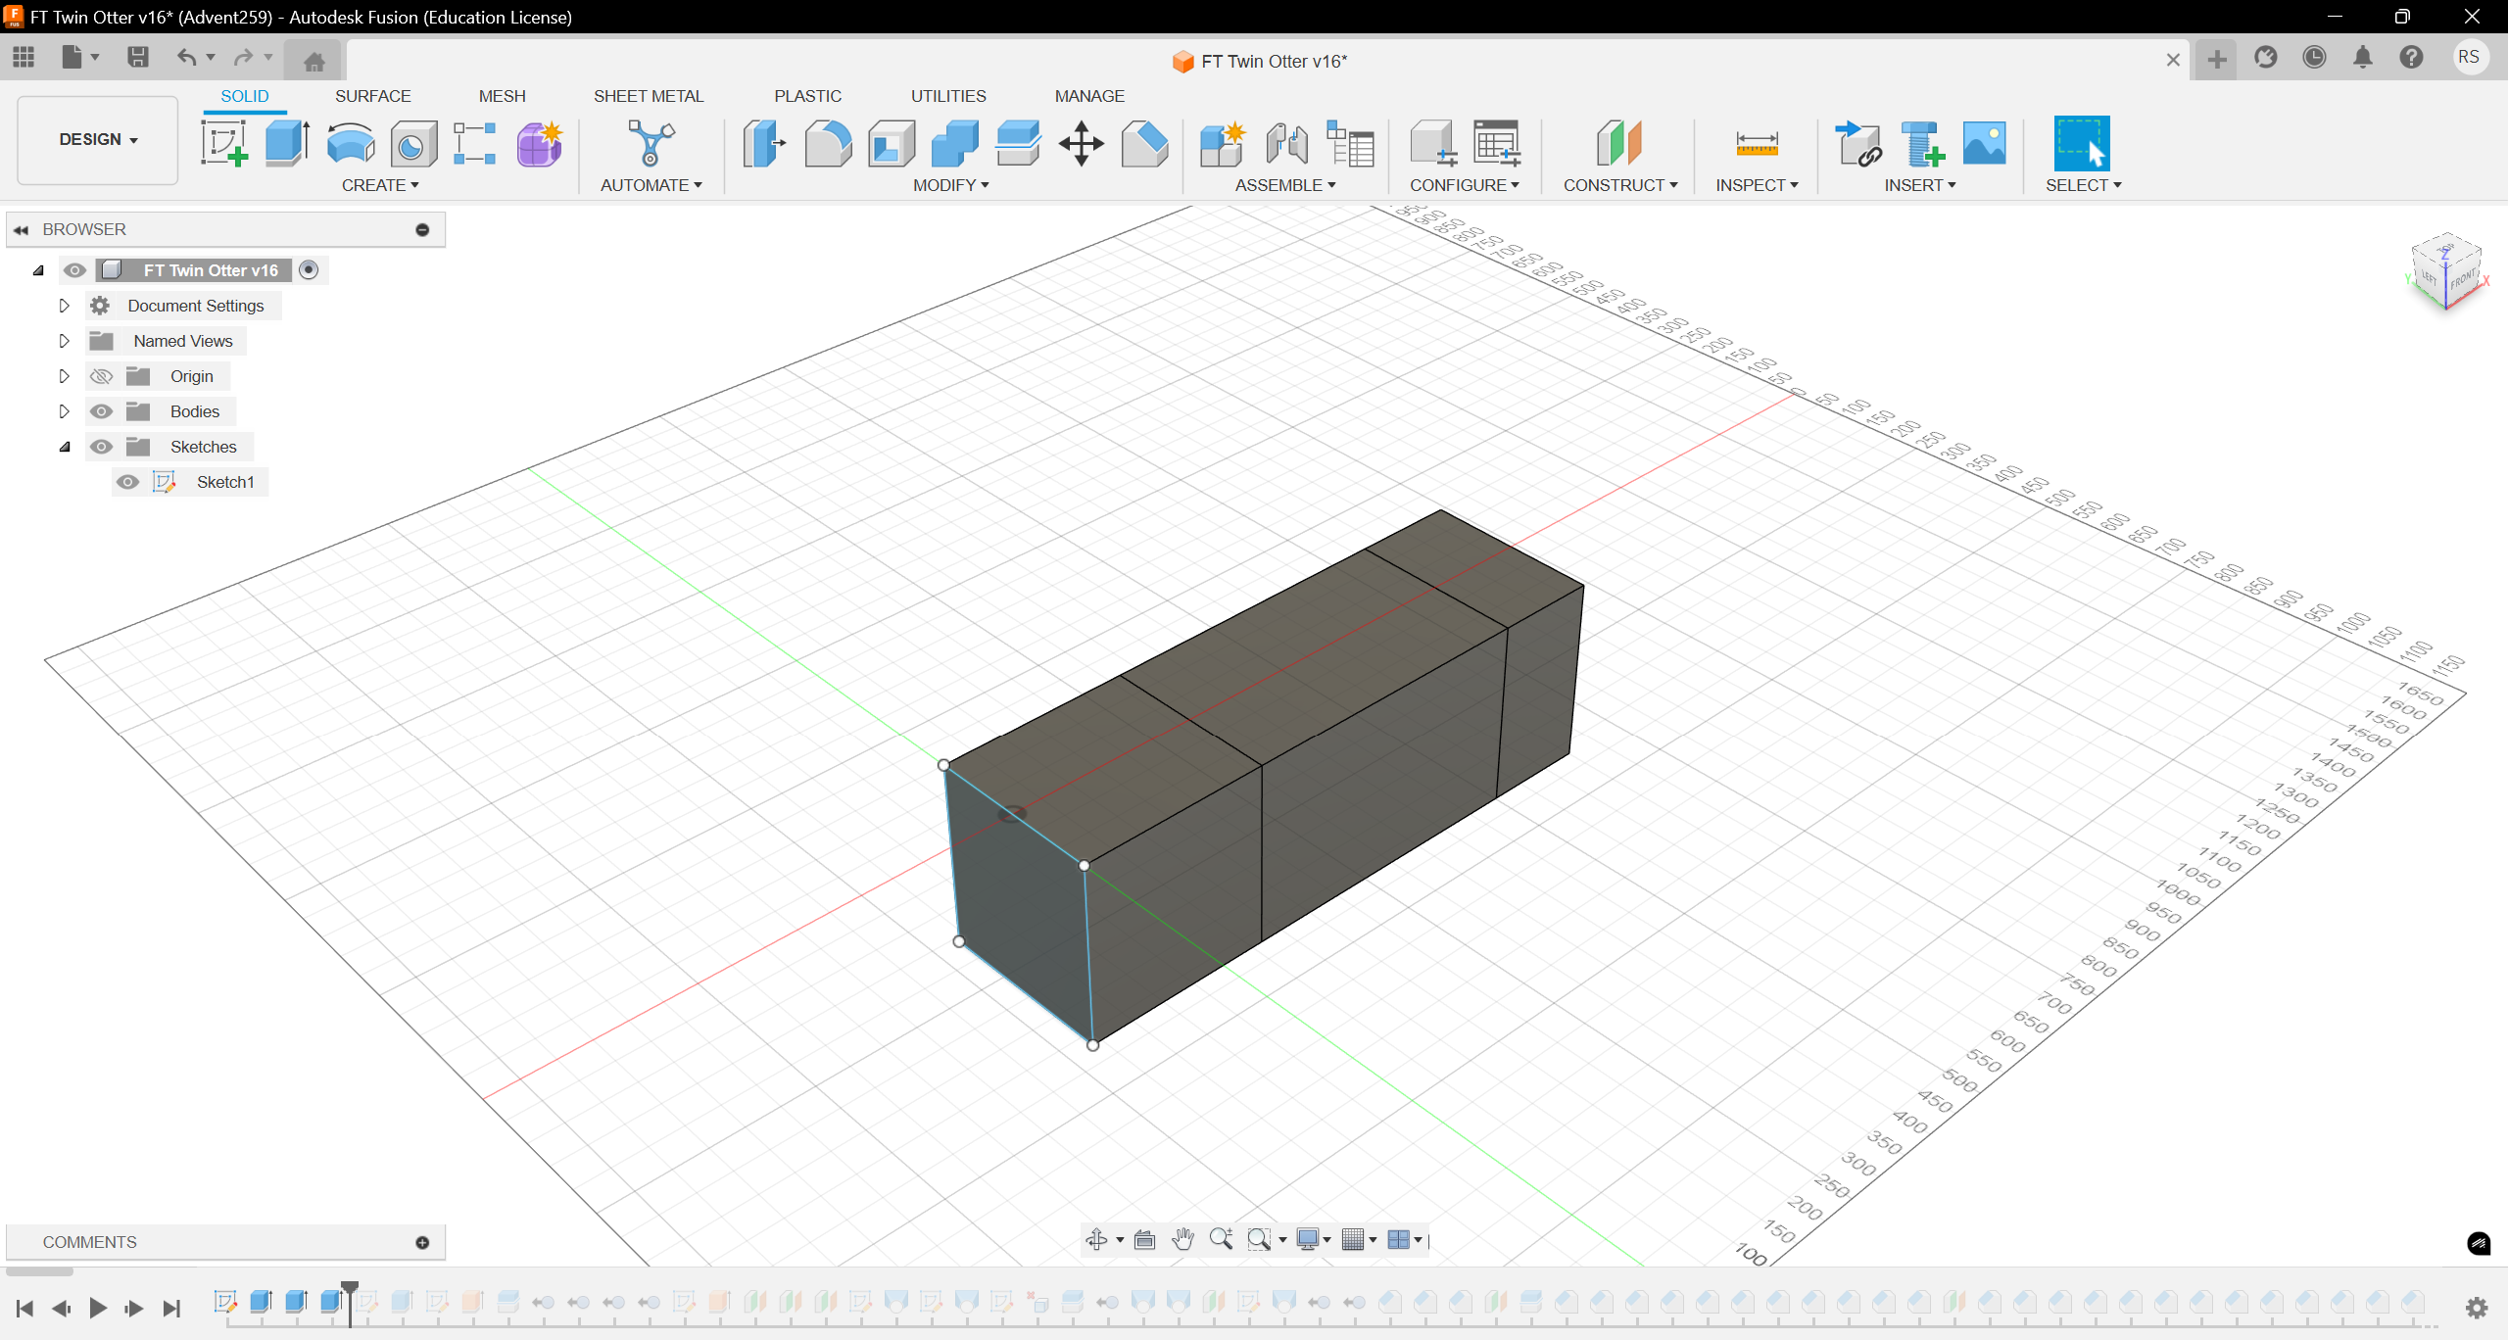
Task: Click the ViewCube orientation widget
Action: tap(2446, 272)
